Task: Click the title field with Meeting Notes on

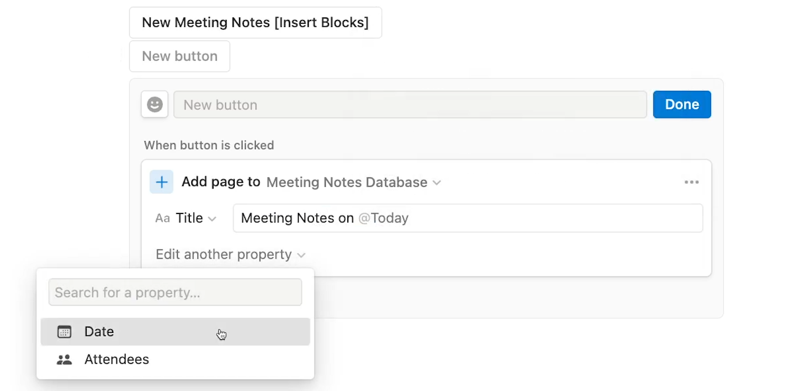Action: [468, 218]
